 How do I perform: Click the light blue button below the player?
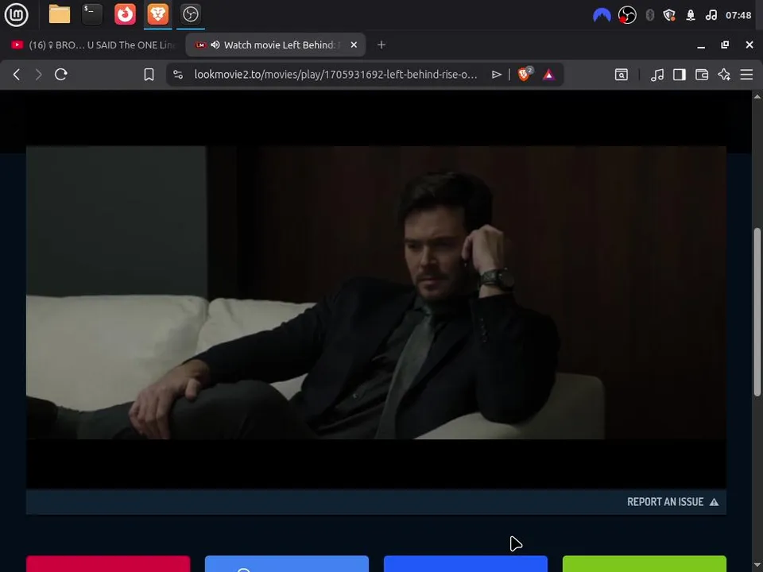(x=287, y=564)
